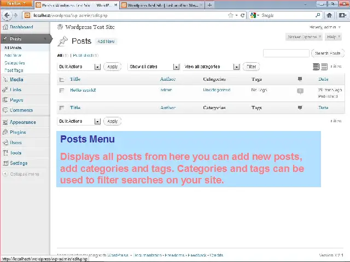Screen dimensions: 350x262
Task: Click the admin author link
Action: [x=166, y=90]
